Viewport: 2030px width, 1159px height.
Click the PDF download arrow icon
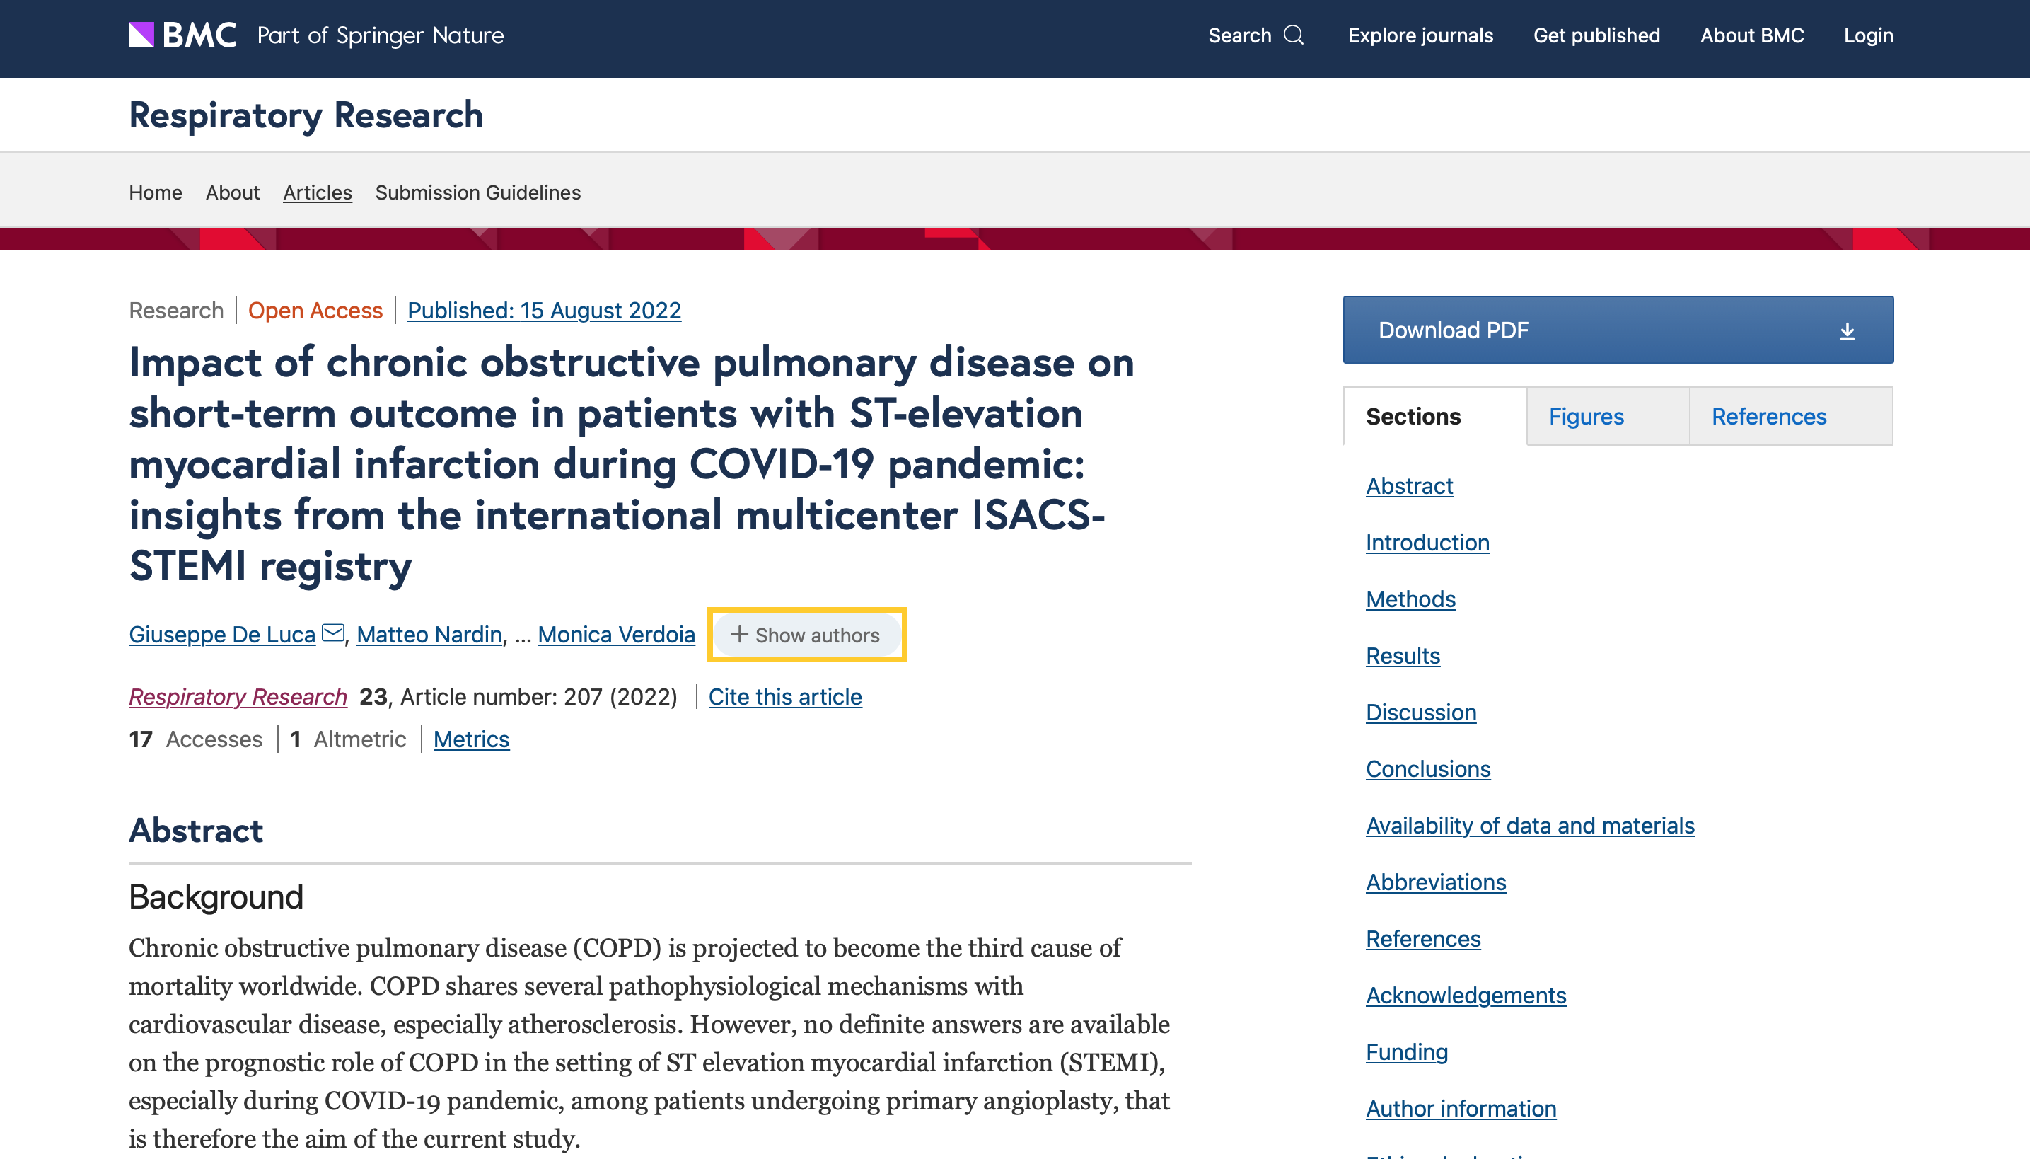pos(1847,331)
